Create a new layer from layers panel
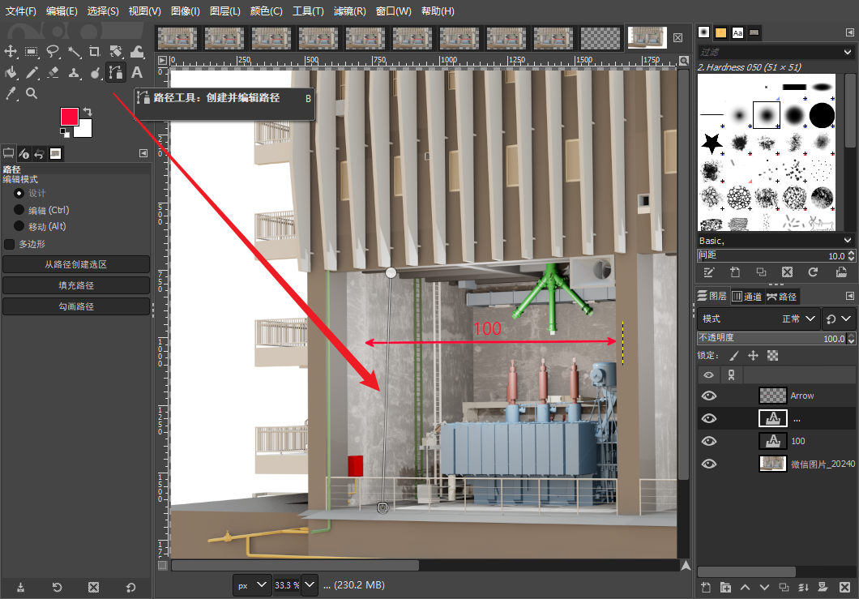Screen dimensions: 859x599 [x=705, y=587]
